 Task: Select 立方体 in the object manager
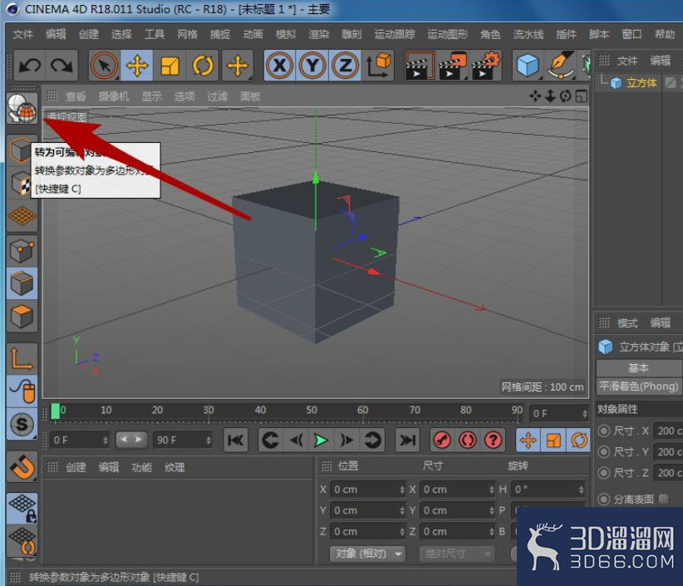[641, 83]
